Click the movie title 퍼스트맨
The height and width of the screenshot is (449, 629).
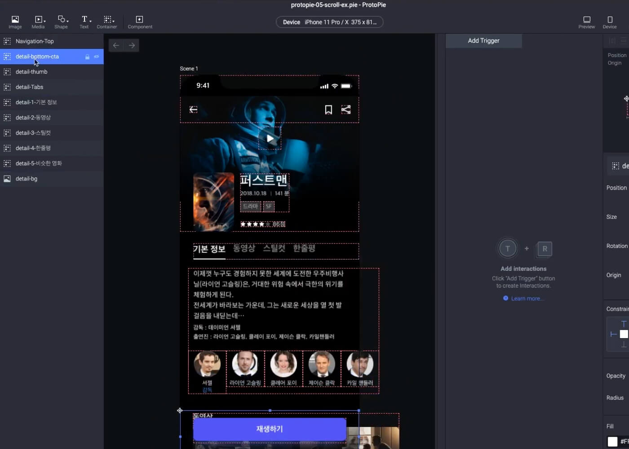(264, 180)
